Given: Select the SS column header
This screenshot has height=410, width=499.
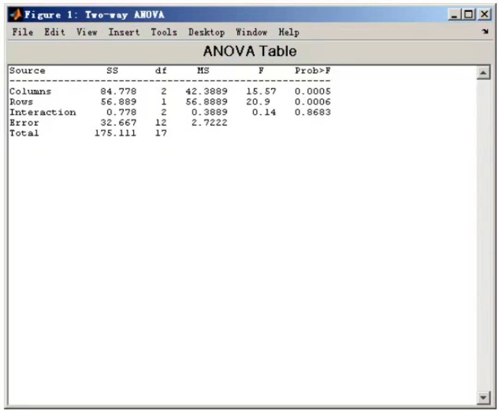Looking at the screenshot, I should click(112, 71).
